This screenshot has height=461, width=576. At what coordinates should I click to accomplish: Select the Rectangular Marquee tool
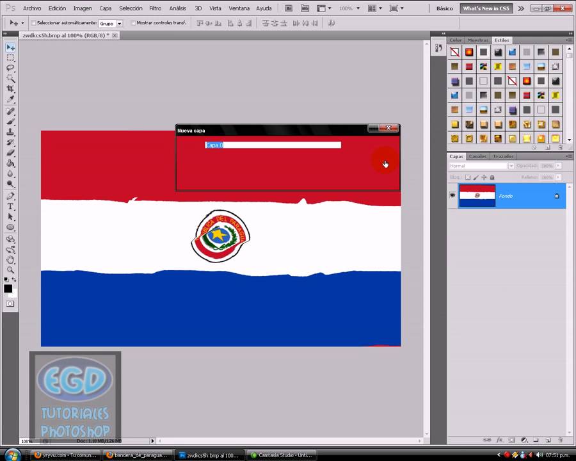[x=10, y=58]
